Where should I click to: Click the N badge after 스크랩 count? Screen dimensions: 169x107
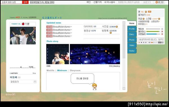(x=159, y=19)
